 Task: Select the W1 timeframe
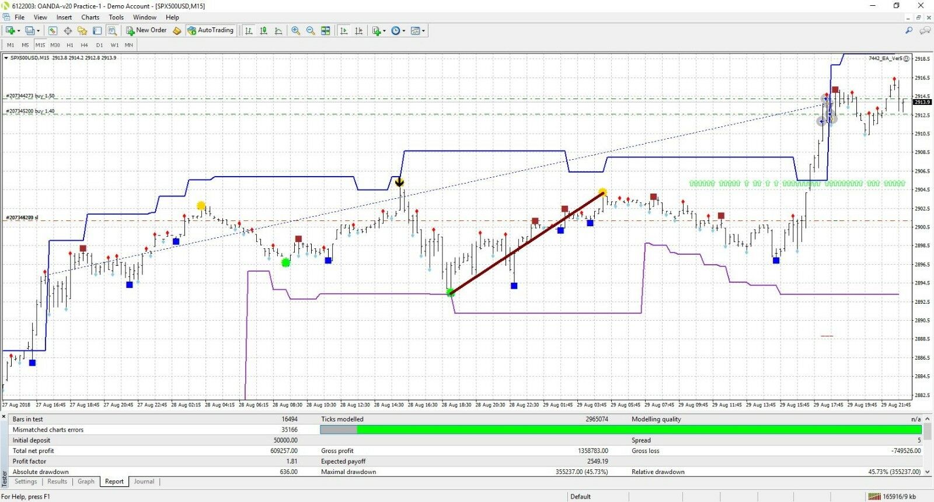[x=114, y=45]
